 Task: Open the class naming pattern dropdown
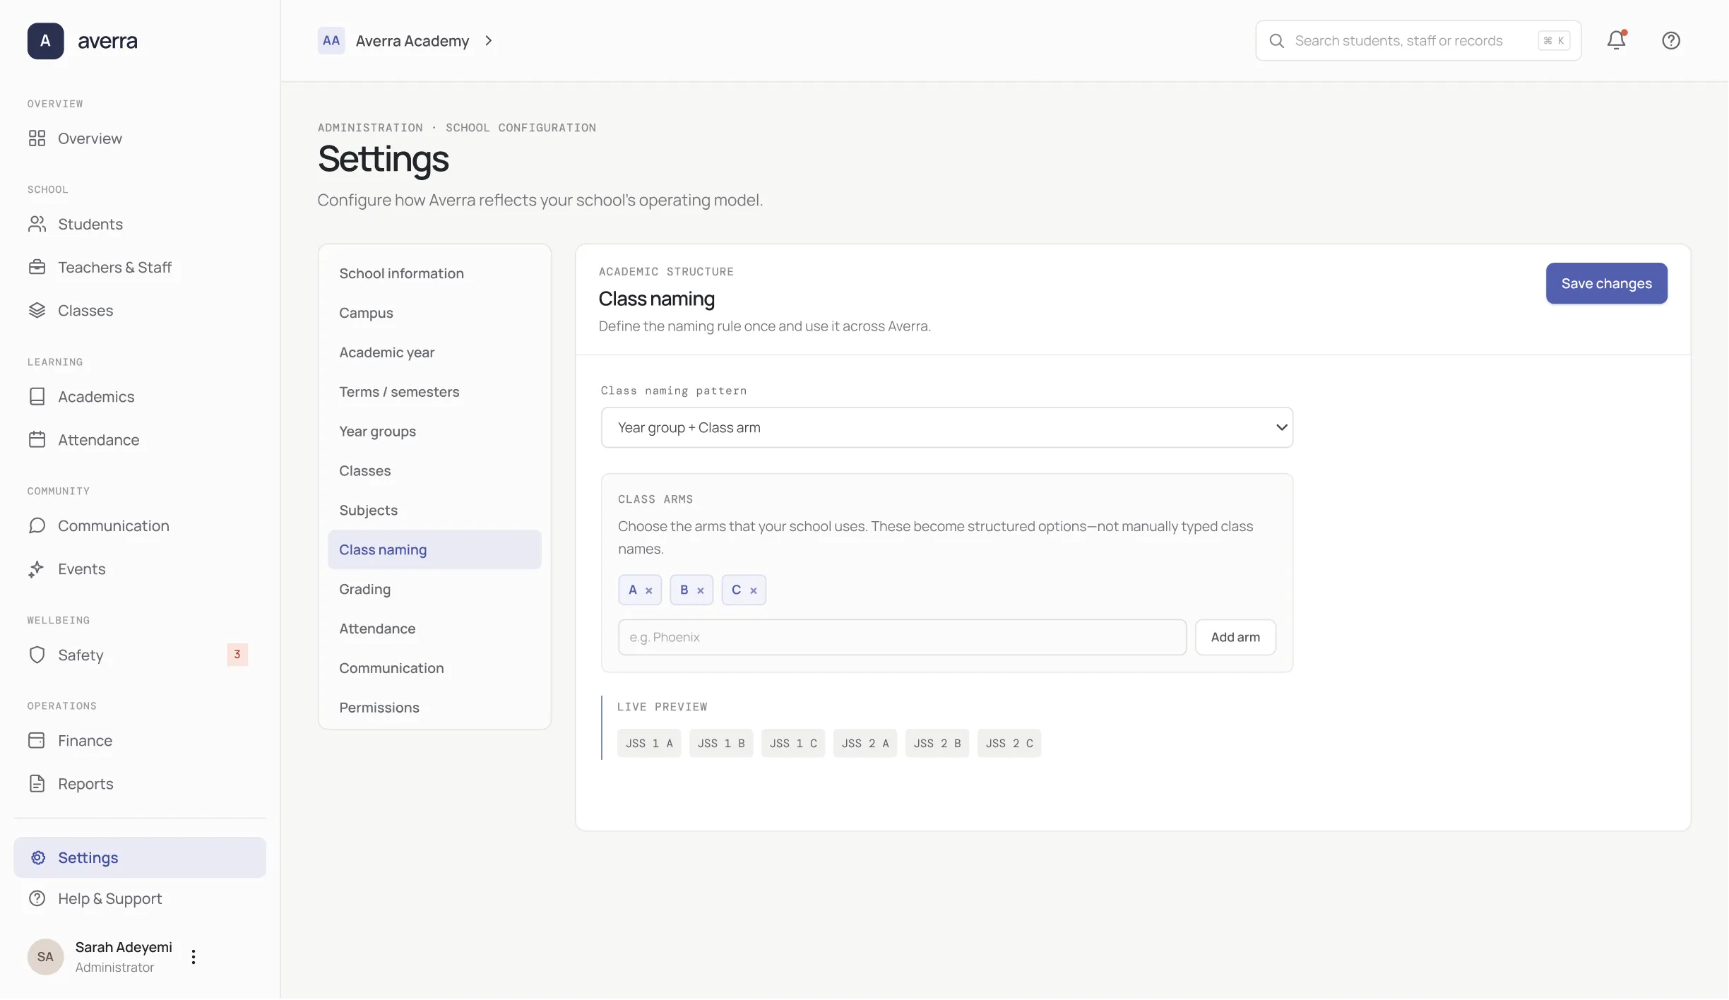(x=946, y=427)
